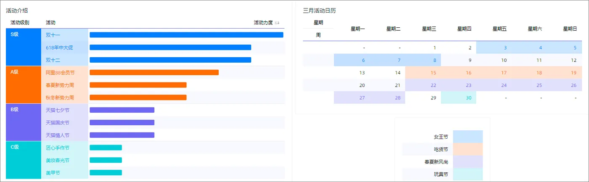This screenshot has height=182, width=589.
Task: Click the light blue 女王节 swatch
Action: tap(468, 137)
